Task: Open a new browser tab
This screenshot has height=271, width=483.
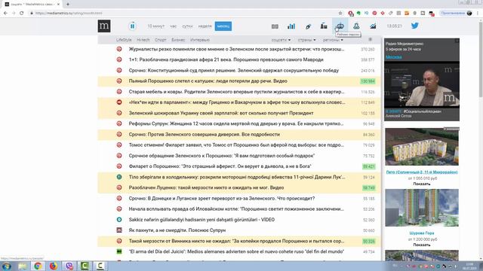Action: click(68, 5)
